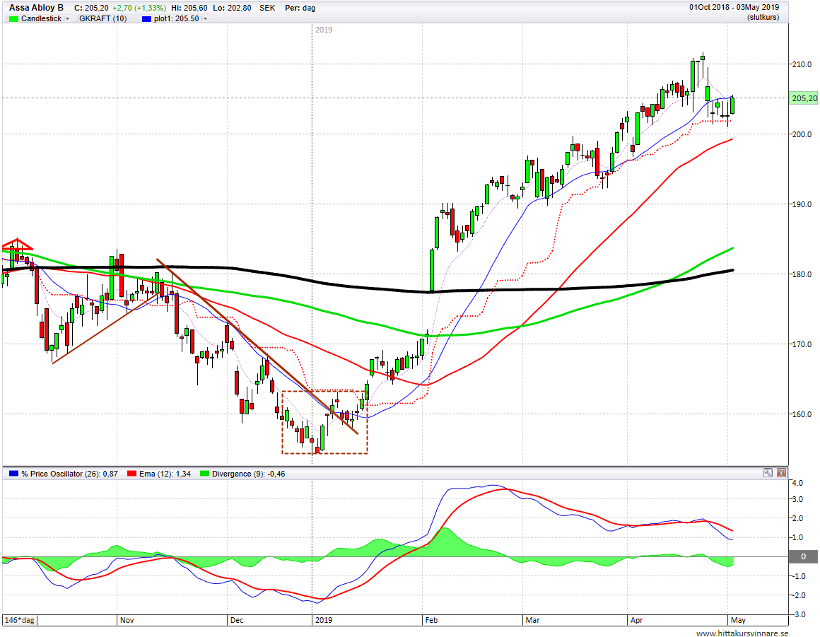The image size is (820, 637).
Task: Select the GKRAFT (10) indicator label
Action: click(102, 19)
